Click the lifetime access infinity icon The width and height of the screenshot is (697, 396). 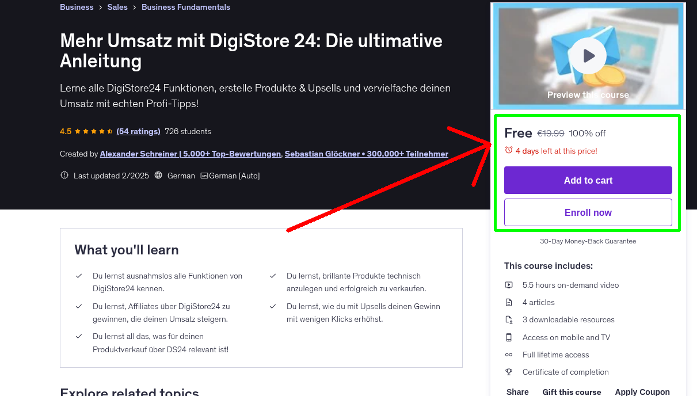(x=509, y=355)
